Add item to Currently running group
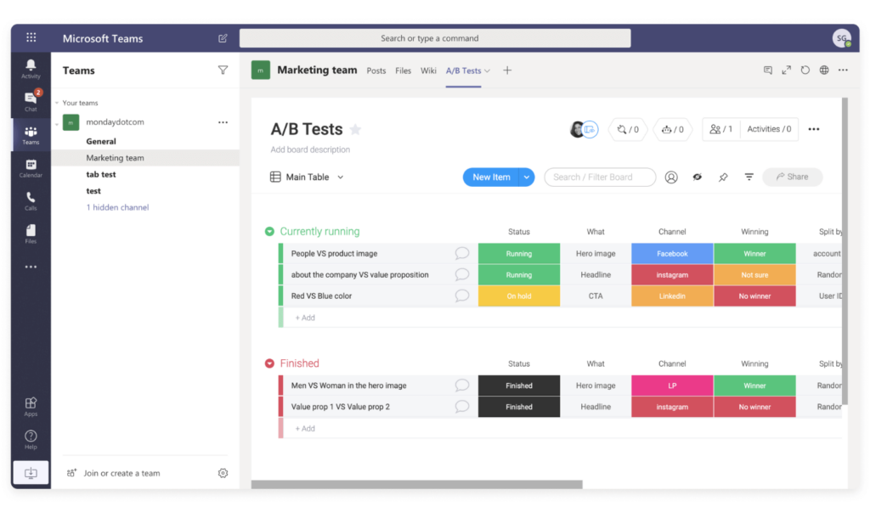The image size is (870, 518). click(x=305, y=318)
